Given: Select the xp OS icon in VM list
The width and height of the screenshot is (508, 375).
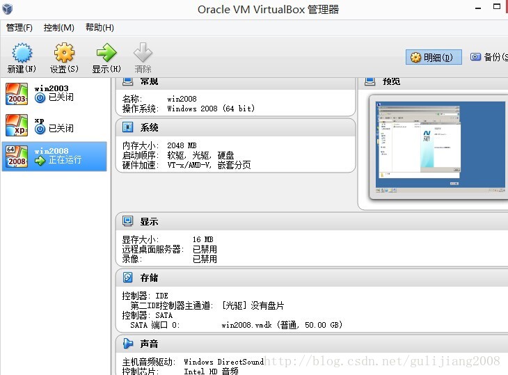Looking at the screenshot, I should (17, 125).
